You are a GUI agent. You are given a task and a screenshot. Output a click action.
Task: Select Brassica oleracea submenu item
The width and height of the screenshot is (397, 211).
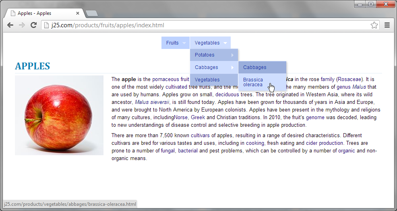[253, 82]
